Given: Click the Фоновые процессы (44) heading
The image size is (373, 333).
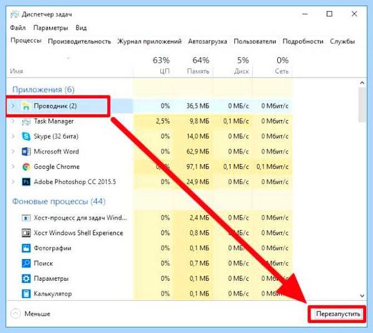Looking at the screenshot, I should point(59,201).
